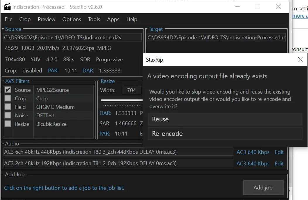Click the 'Progressive' source info text
The height and width of the screenshot is (200, 308).
[109, 60]
